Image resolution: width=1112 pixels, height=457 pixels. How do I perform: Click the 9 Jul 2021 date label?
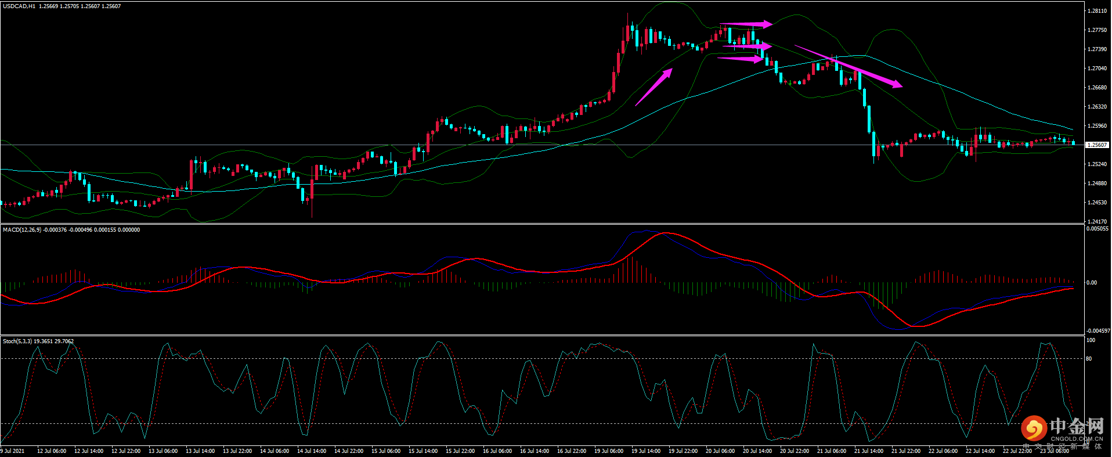tap(13, 451)
